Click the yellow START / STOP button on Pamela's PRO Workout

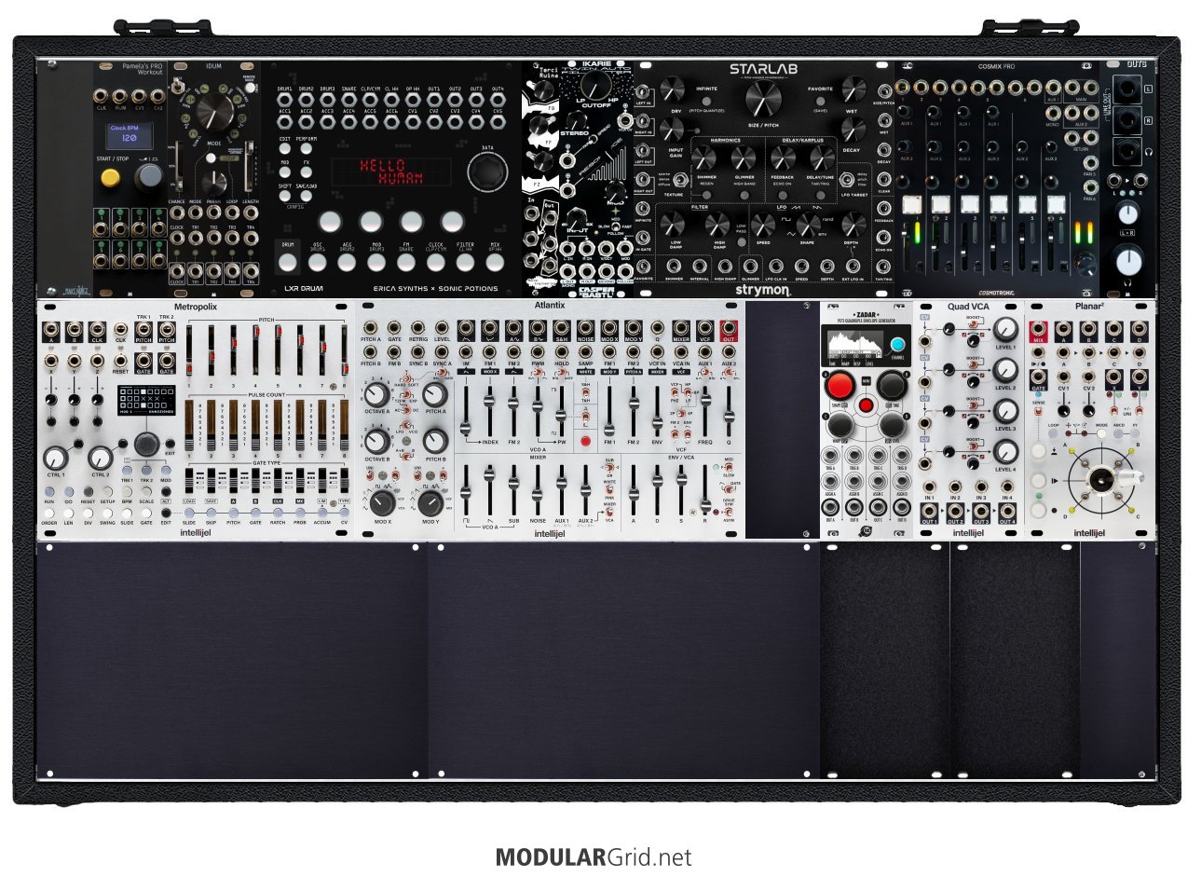[x=110, y=178]
